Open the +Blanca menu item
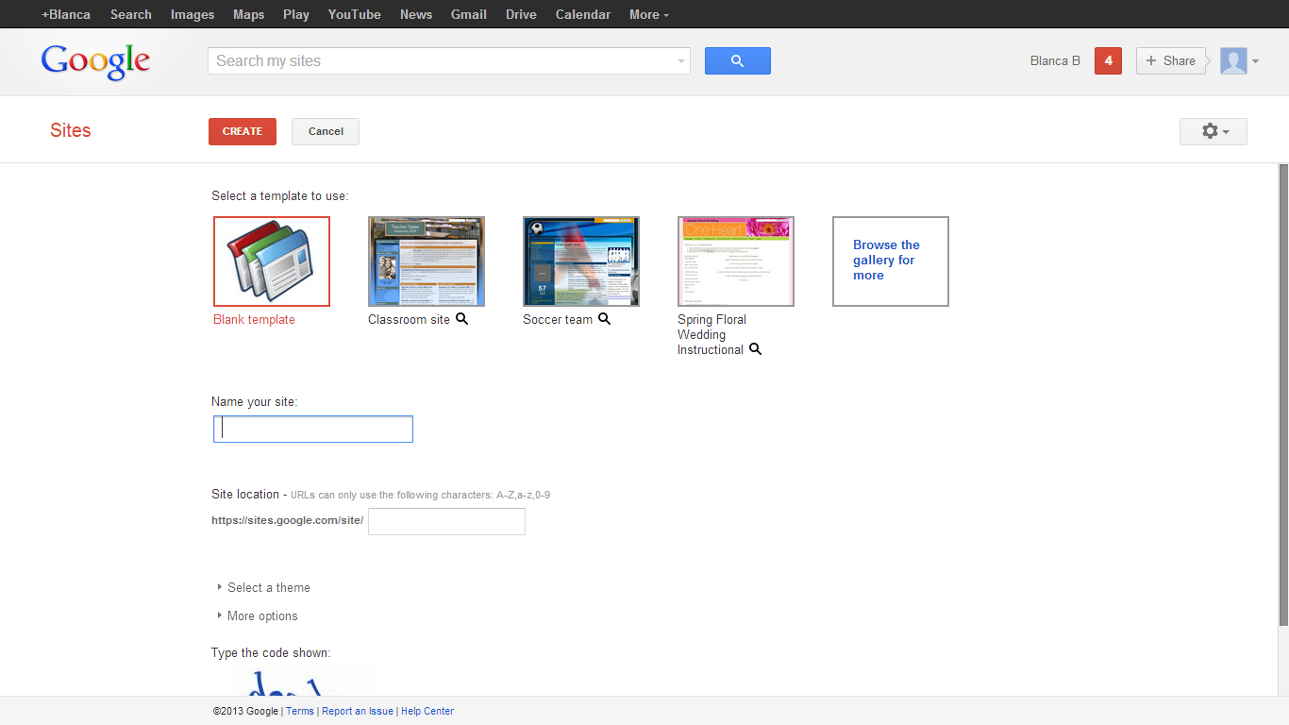Screen dimensions: 1289x725 (66, 14)
